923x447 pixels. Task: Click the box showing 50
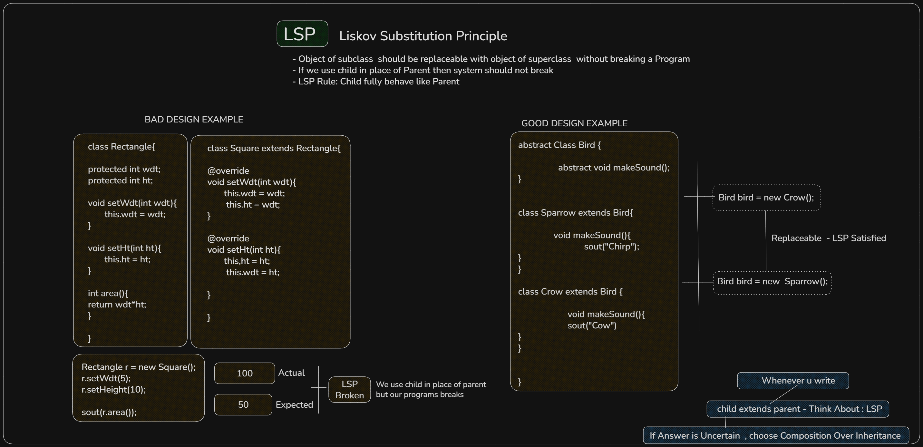[x=243, y=405]
